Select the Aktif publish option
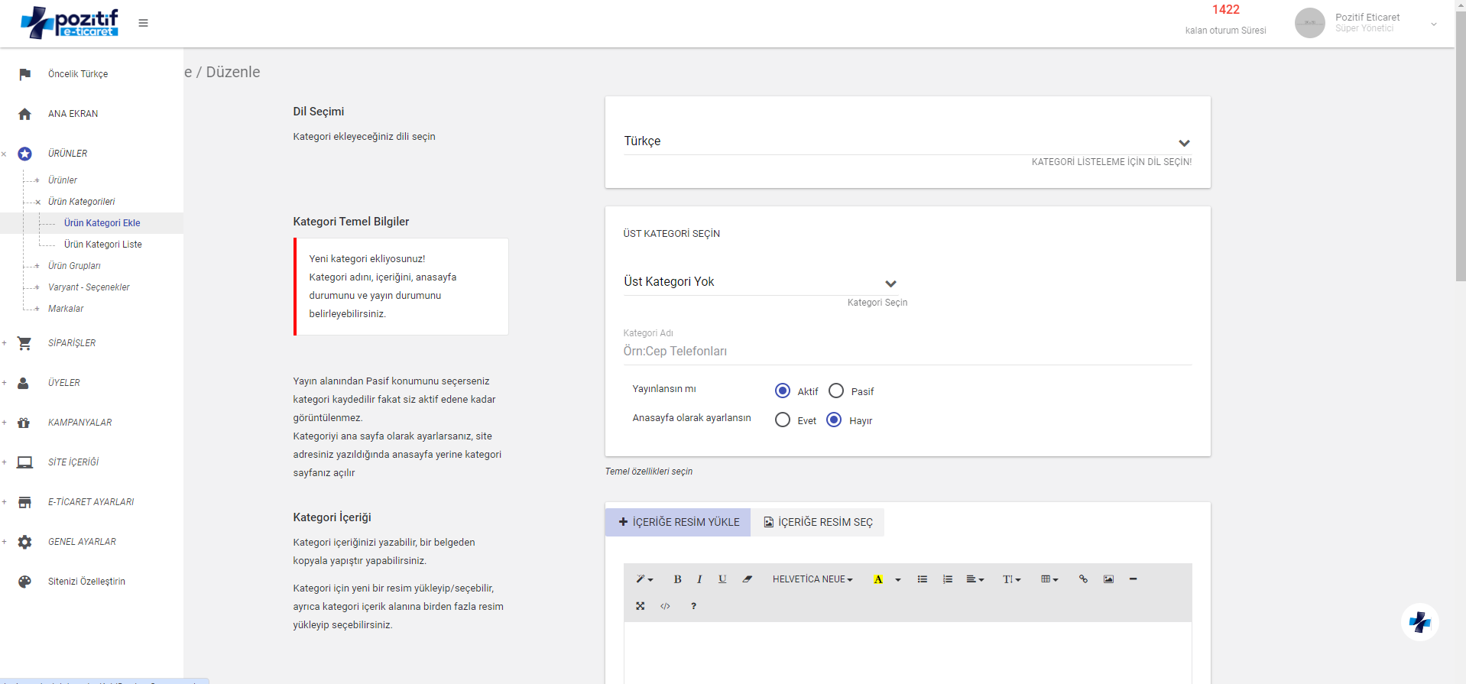 pyautogui.click(x=783, y=391)
